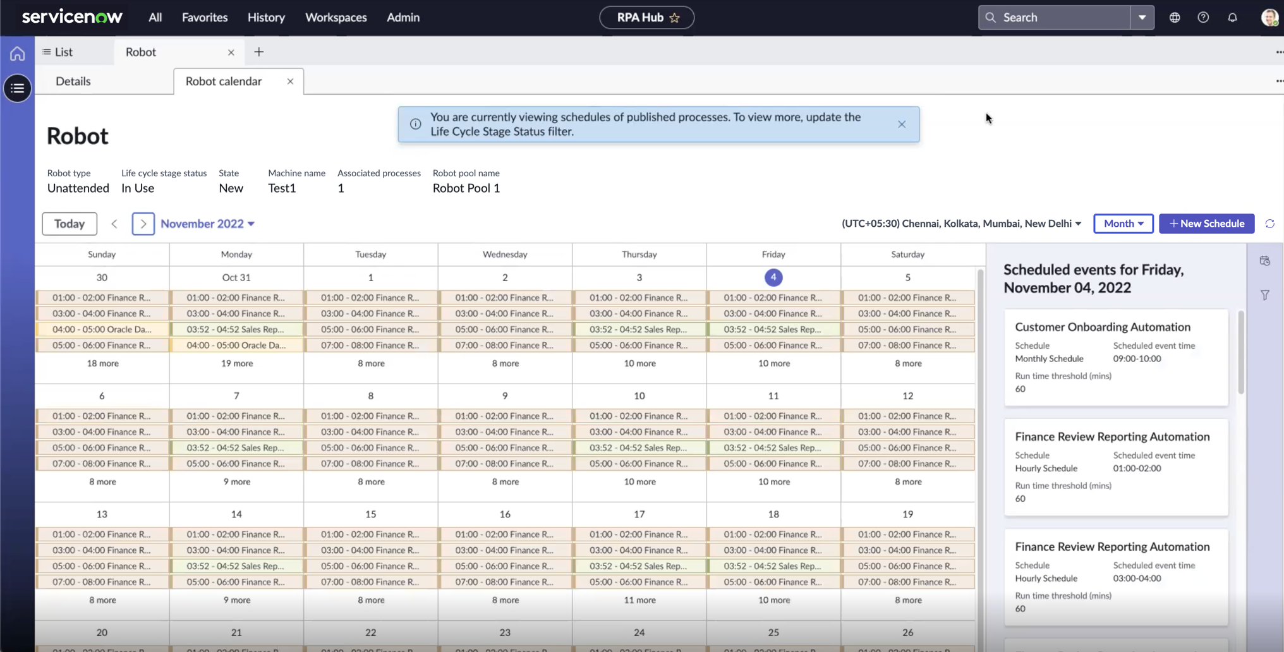Open 04:00 - 05:00 Oracle event on Oct 31
This screenshot has height=652, width=1284.
pos(236,345)
